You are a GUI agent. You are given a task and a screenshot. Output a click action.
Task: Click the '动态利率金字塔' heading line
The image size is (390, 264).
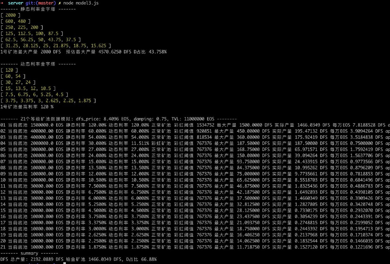click(x=38, y=64)
